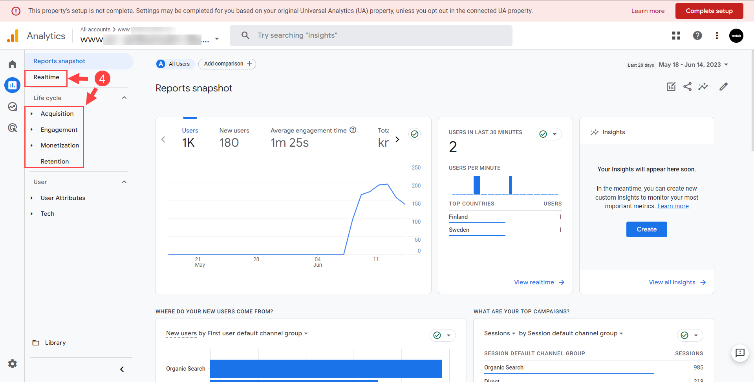Viewport: 754px width, 382px height.
Task: Click the Complete setup button
Action: (x=709, y=11)
